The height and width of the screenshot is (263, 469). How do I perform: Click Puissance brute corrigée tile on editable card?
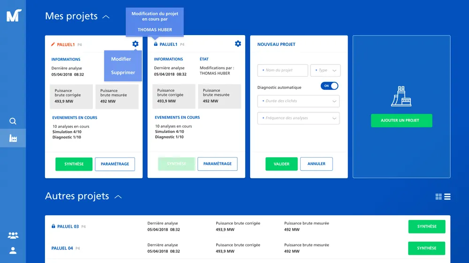click(x=71, y=96)
